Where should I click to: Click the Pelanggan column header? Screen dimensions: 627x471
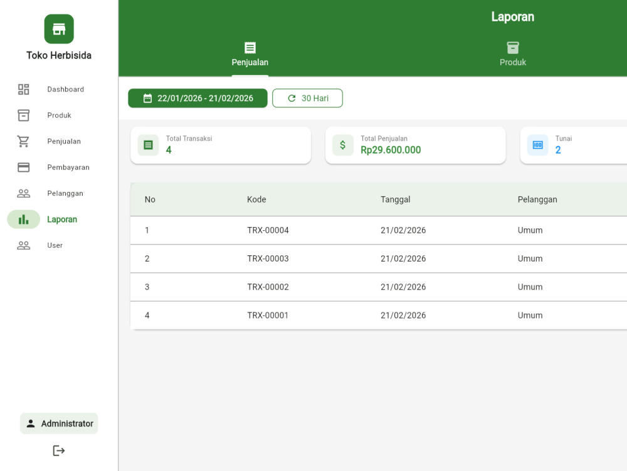click(537, 199)
